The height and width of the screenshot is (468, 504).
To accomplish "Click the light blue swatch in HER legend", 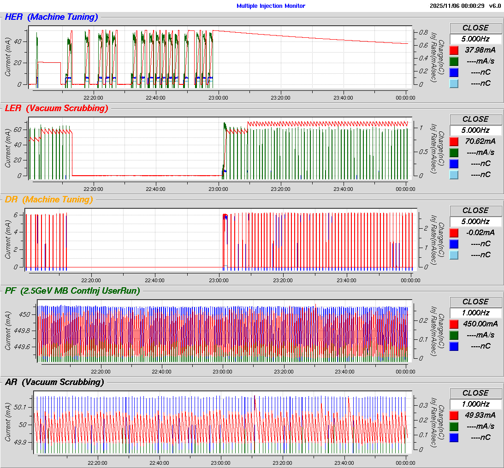I will 454,83.
